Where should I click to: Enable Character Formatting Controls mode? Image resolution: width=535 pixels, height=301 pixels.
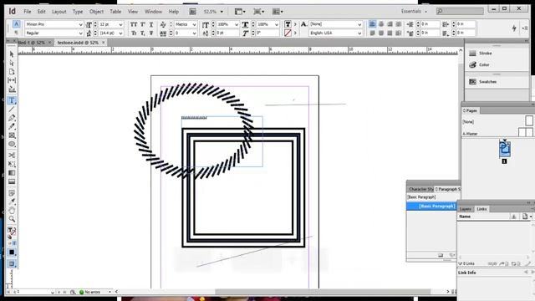[x=16, y=24]
